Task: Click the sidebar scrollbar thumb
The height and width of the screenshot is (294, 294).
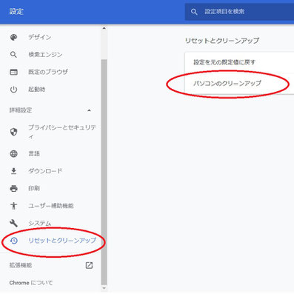Action: pos(104,172)
